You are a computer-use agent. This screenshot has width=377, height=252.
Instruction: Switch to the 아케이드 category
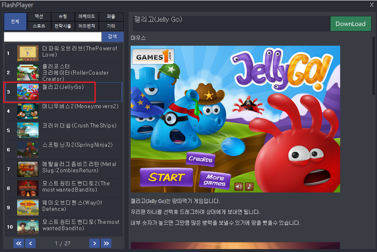[x=87, y=17]
